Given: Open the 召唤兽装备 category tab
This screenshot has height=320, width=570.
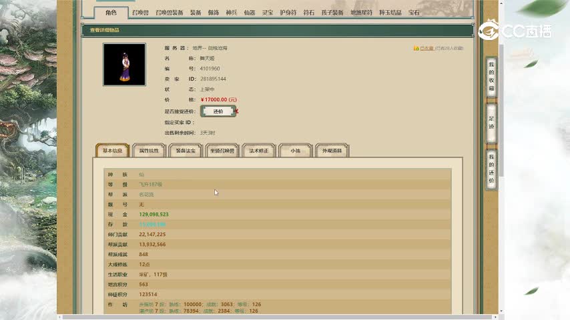Looking at the screenshot, I should click(170, 13).
